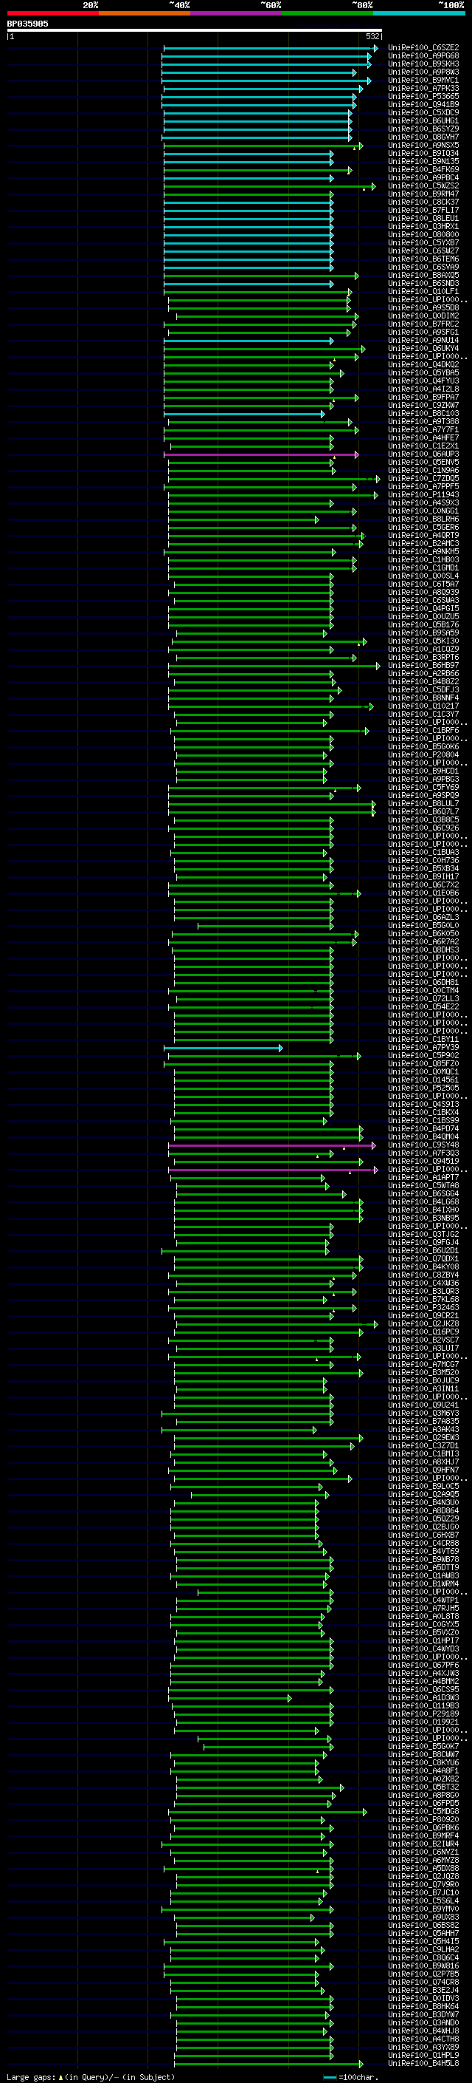Open hit UniRef100_C0NGG1
The image size is (472, 2083).
[x=423, y=511]
